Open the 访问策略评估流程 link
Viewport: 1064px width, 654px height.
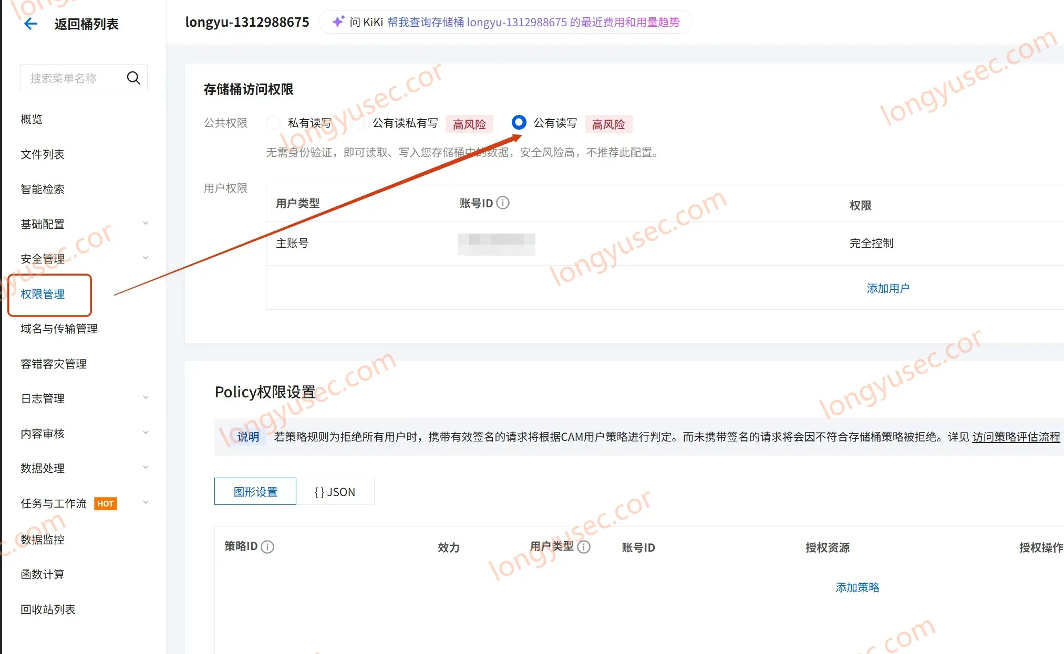[x=1016, y=437]
